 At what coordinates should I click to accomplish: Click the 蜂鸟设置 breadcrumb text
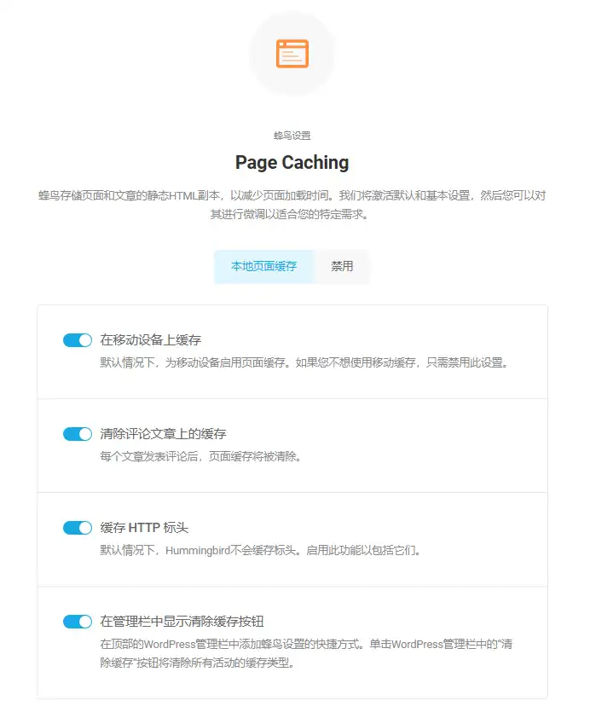292,135
